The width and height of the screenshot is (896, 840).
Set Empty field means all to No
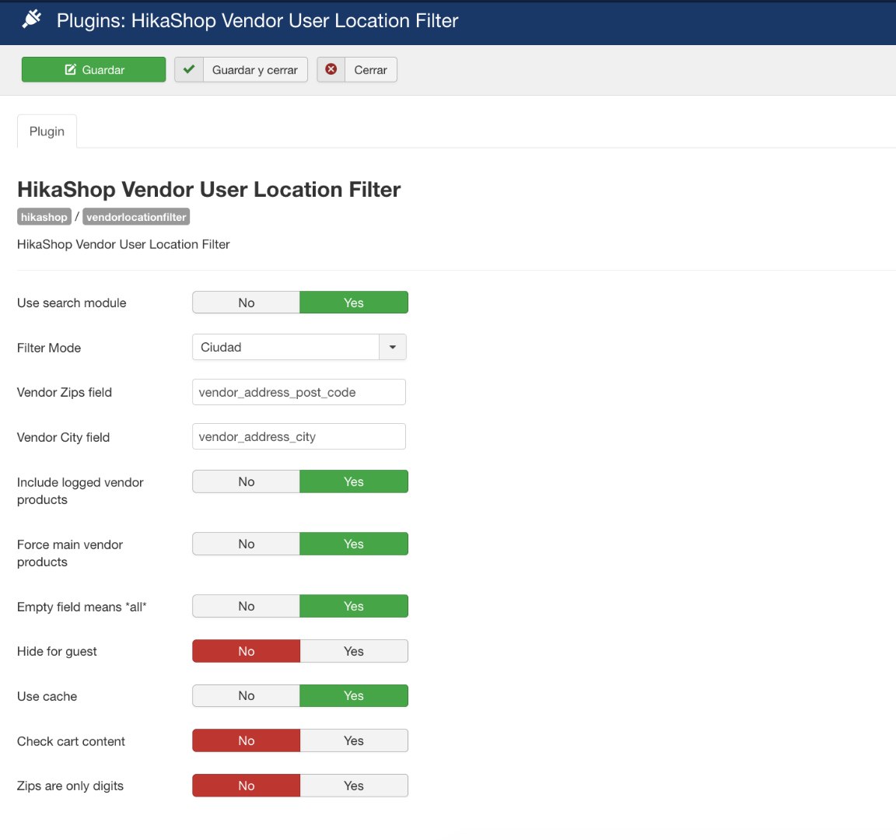click(x=247, y=606)
